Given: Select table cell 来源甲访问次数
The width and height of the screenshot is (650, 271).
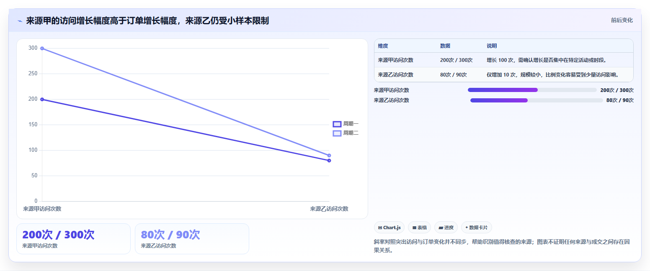Looking at the screenshot, I should click(395, 60).
